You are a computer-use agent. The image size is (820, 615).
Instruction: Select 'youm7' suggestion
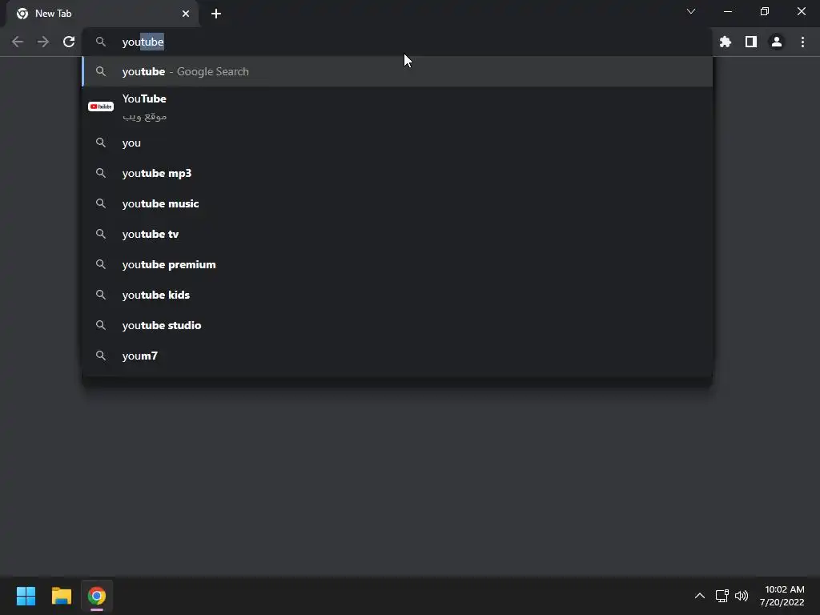397,356
